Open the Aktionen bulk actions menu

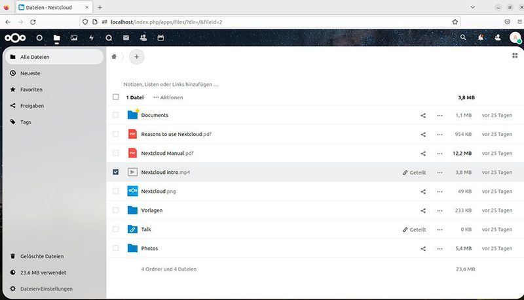(x=168, y=97)
